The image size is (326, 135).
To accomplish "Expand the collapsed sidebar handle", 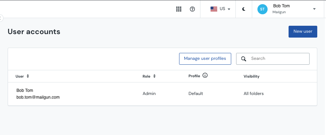I will tap(1, 18).
